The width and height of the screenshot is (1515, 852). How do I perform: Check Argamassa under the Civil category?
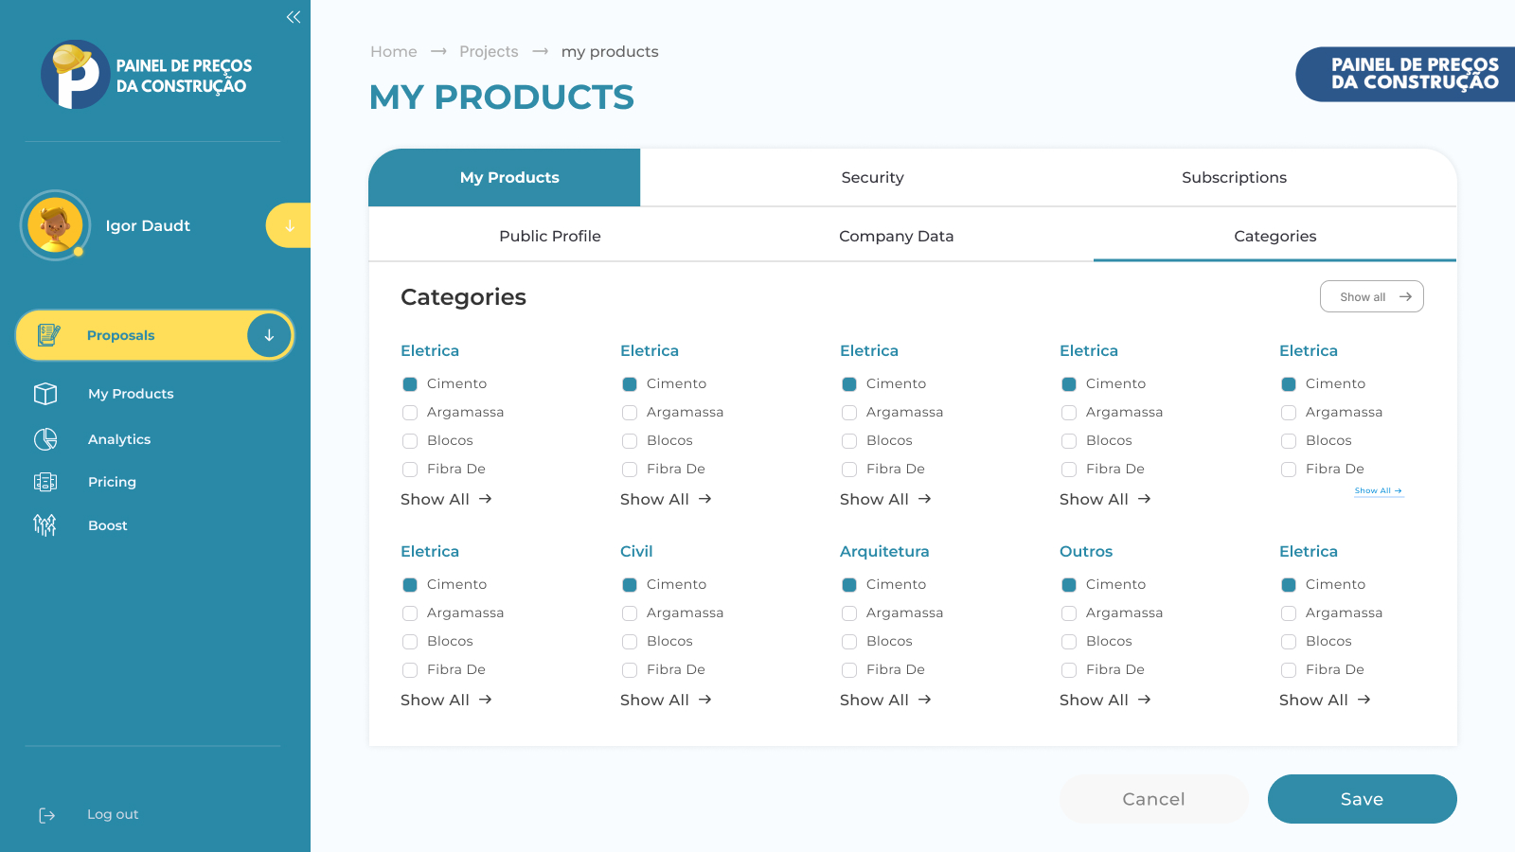630,613
